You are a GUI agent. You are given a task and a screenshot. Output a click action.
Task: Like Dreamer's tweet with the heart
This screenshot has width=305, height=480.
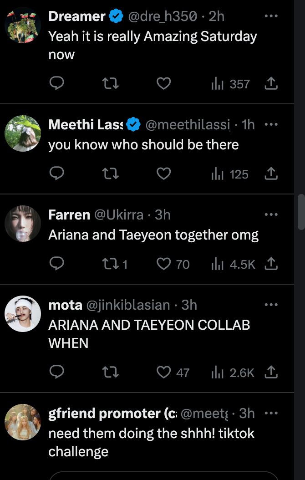tap(163, 84)
